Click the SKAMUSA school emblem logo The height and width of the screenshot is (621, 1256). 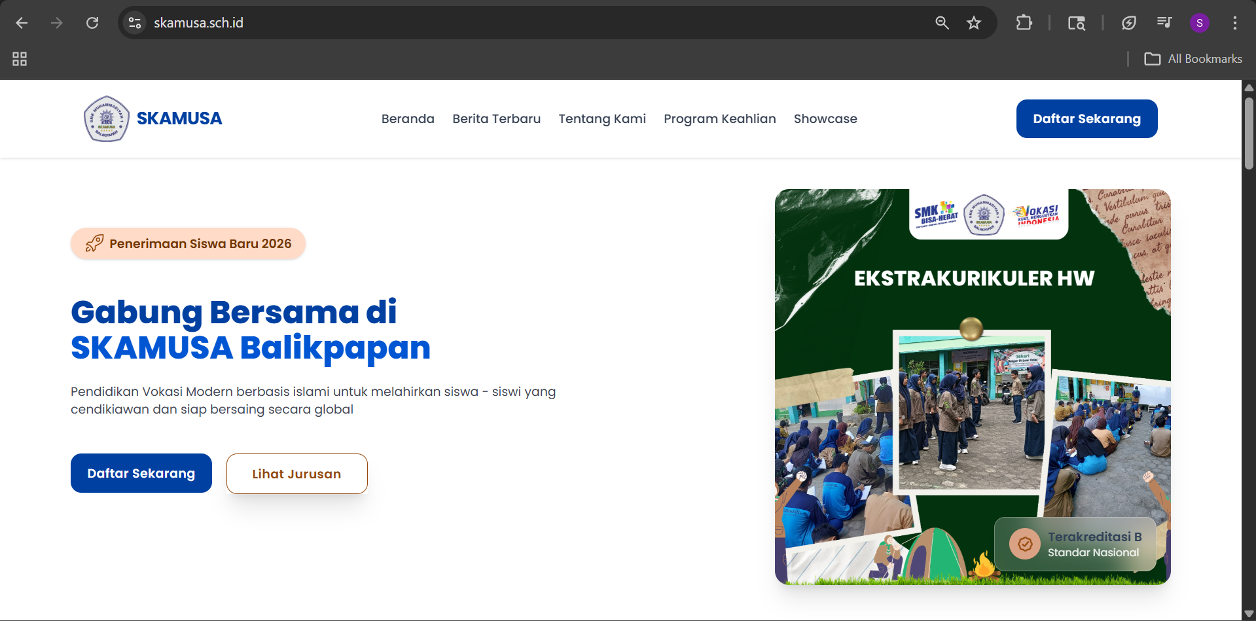pos(106,118)
